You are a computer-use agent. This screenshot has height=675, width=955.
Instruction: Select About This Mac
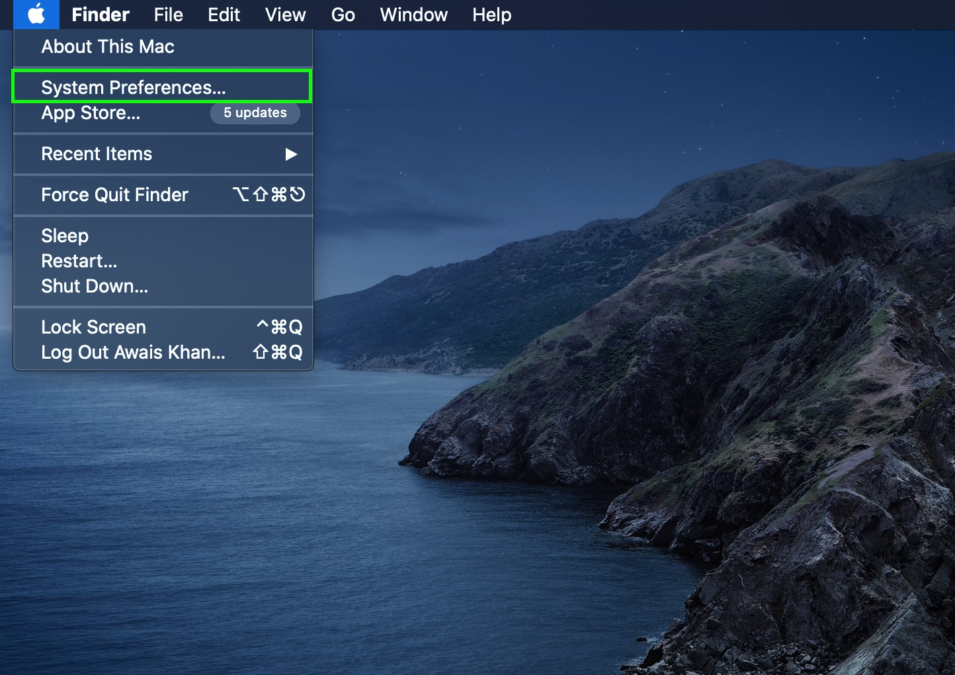[x=108, y=47]
